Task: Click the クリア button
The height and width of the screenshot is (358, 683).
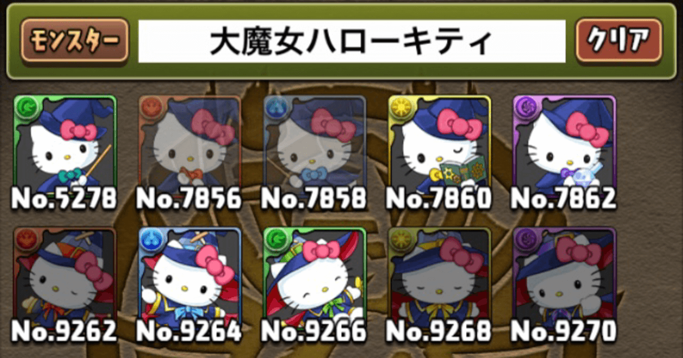Action: coord(618,40)
